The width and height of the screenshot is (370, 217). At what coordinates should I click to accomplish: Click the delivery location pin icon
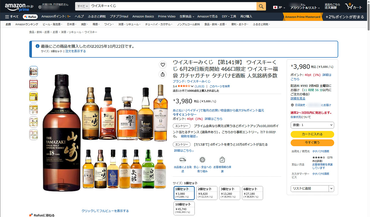pyautogui.click(x=40, y=7)
